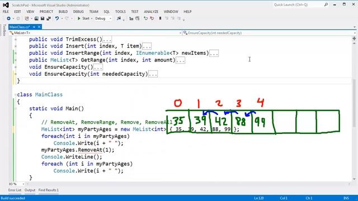Click the INS indicator in the status bar
This screenshot has height=201, width=358.
point(346,198)
